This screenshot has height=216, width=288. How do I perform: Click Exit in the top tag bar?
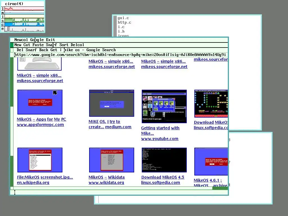pos(50,40)
